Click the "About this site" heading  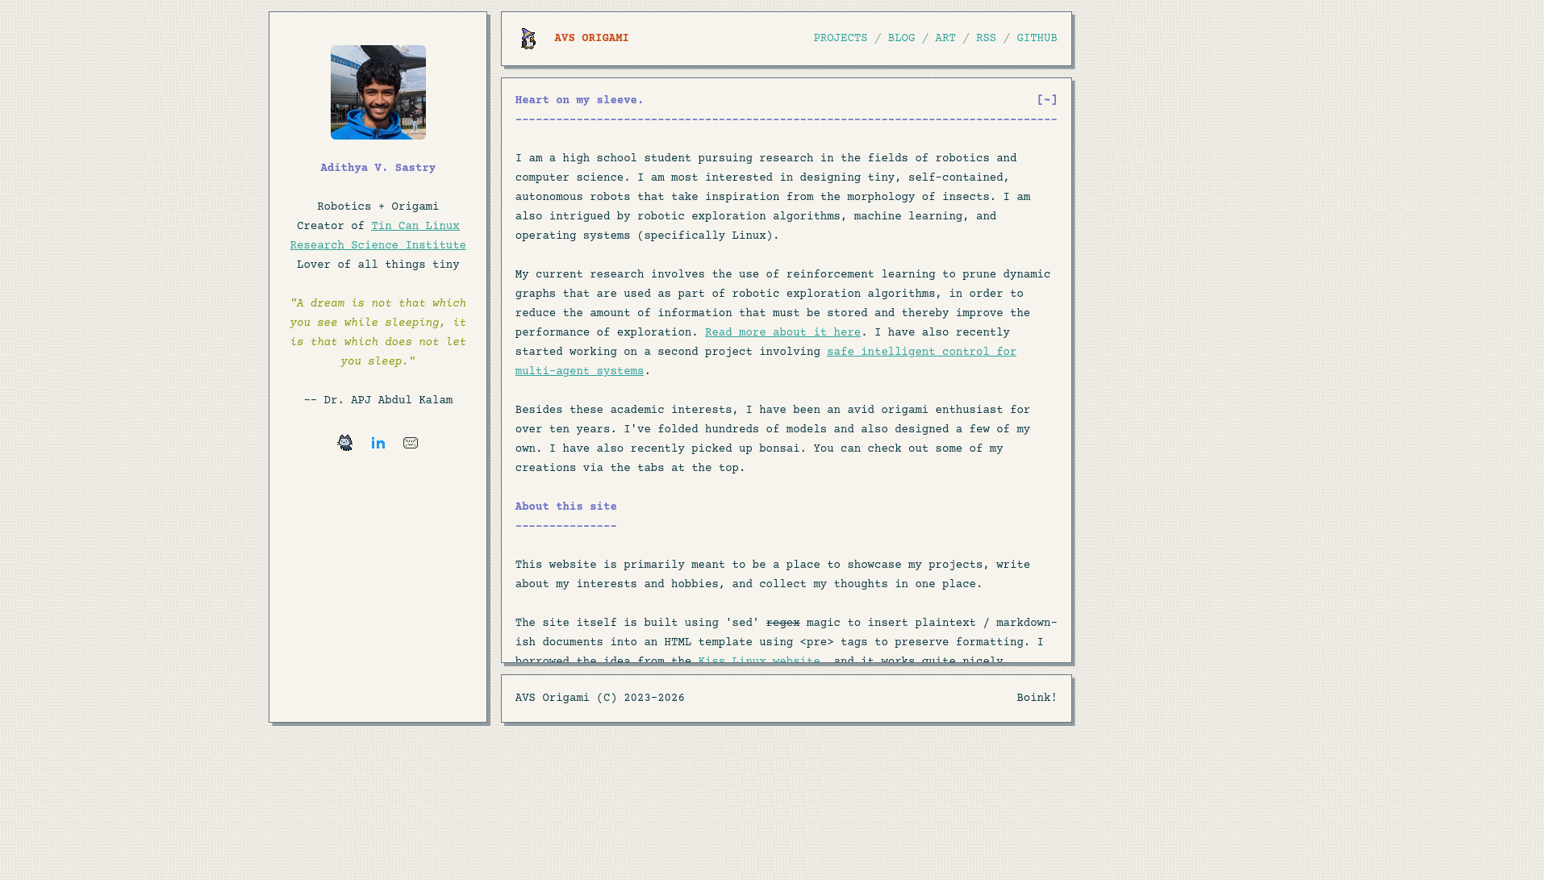coord(566,507)
